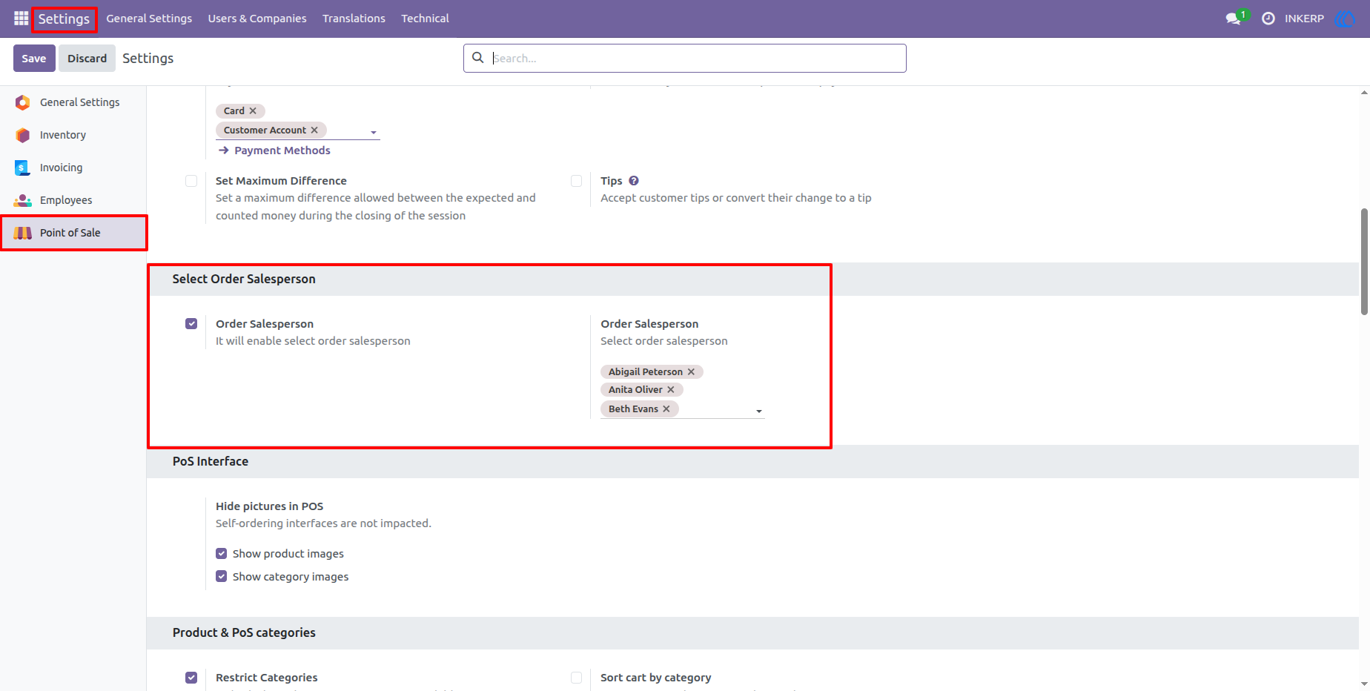Click the scrollbar down arrow
1370x691 pixels.
(1364, 684)
